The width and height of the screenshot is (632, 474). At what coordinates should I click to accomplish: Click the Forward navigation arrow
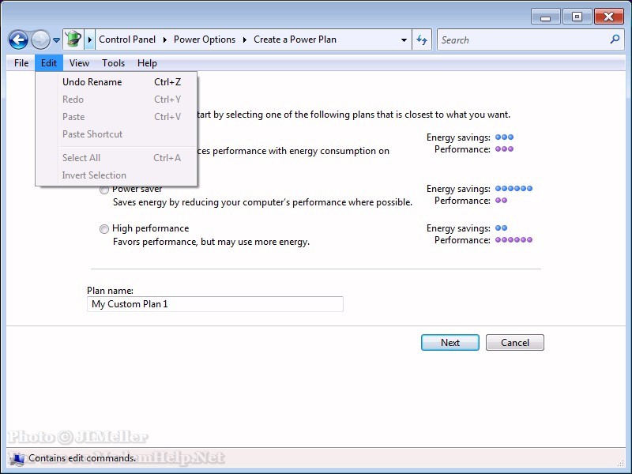tap(40, 40)
